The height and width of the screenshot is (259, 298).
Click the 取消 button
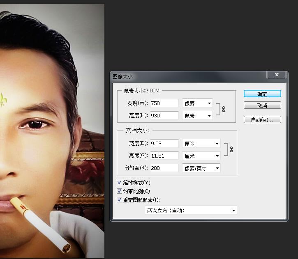262,105
